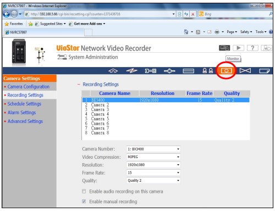Open the Resolution dropdown
The width and height of the screenshot is (275, 212).
[153, 165]
